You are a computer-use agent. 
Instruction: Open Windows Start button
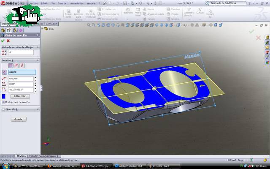[x=5, y=166]
